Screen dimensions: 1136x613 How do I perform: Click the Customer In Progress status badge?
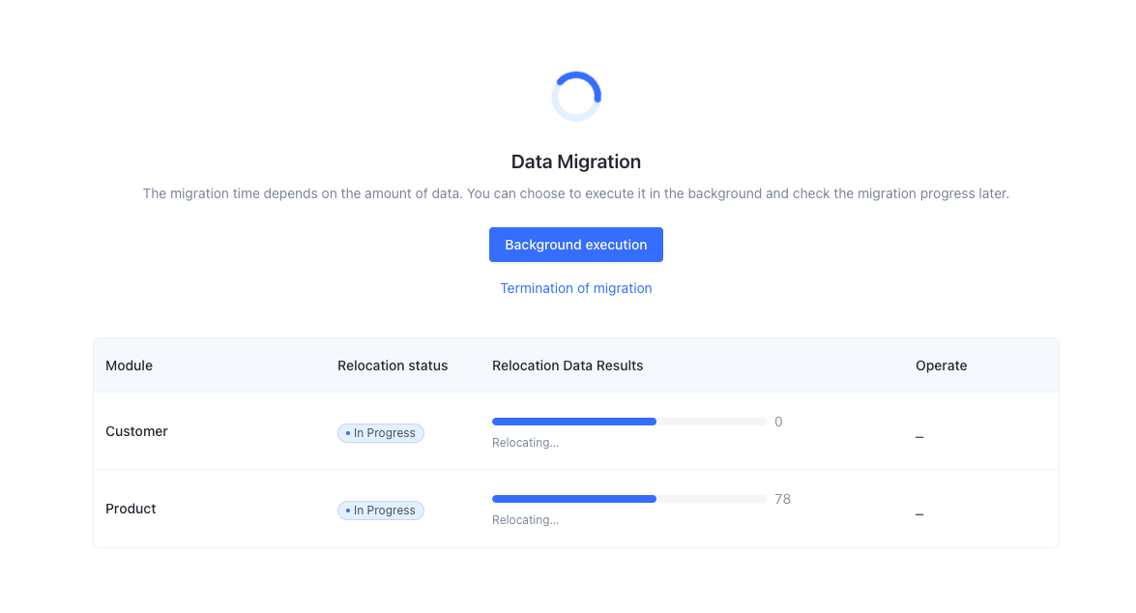point(381,433)
